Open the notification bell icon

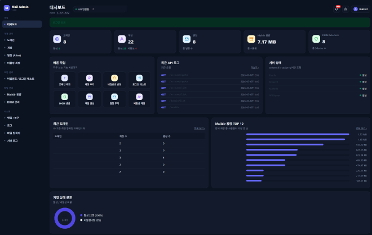tap(336, 9)
